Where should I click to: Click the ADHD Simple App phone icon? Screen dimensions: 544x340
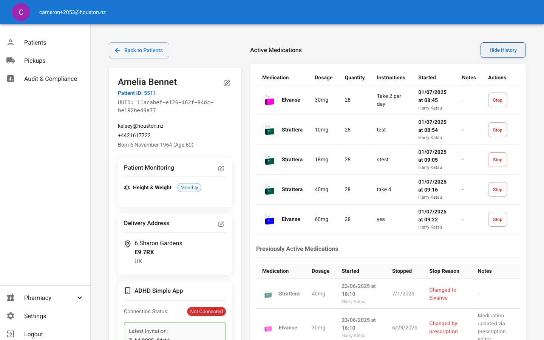click(128, 291)
